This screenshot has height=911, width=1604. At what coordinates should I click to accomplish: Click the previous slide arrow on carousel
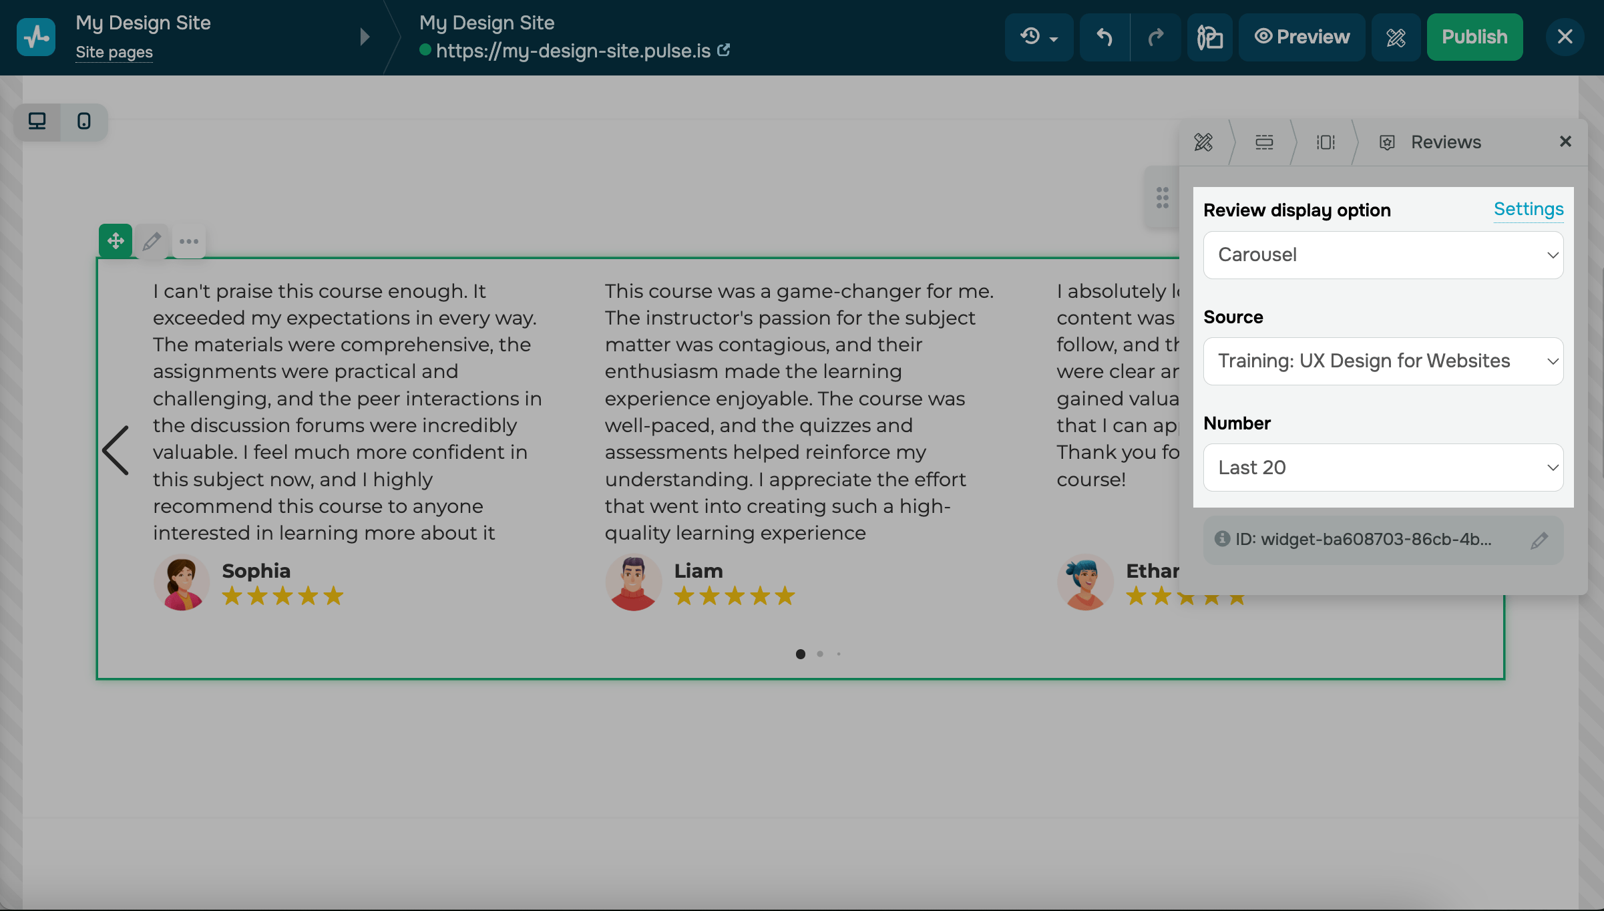tap(116, 451)
